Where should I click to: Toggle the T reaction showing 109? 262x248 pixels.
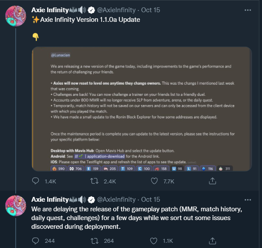[x=128, y=168]
